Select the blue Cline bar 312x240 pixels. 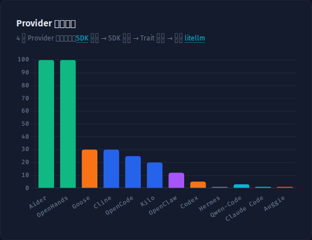point(111,169)
